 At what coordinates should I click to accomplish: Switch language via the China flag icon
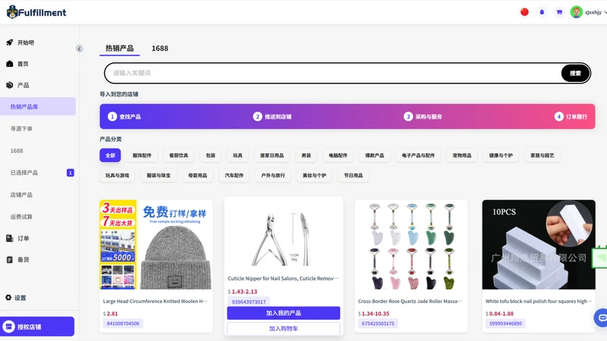coord(524,12)
